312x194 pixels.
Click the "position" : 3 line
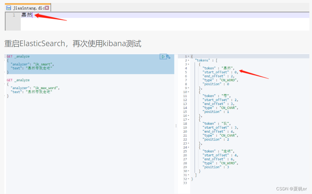point(216,167)
